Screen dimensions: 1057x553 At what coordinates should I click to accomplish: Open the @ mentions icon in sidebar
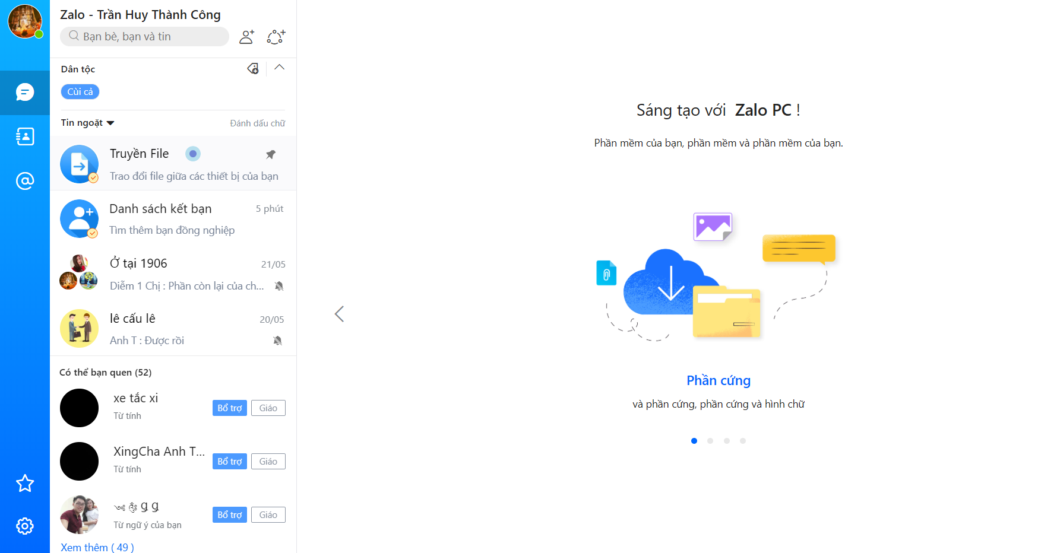25,181
